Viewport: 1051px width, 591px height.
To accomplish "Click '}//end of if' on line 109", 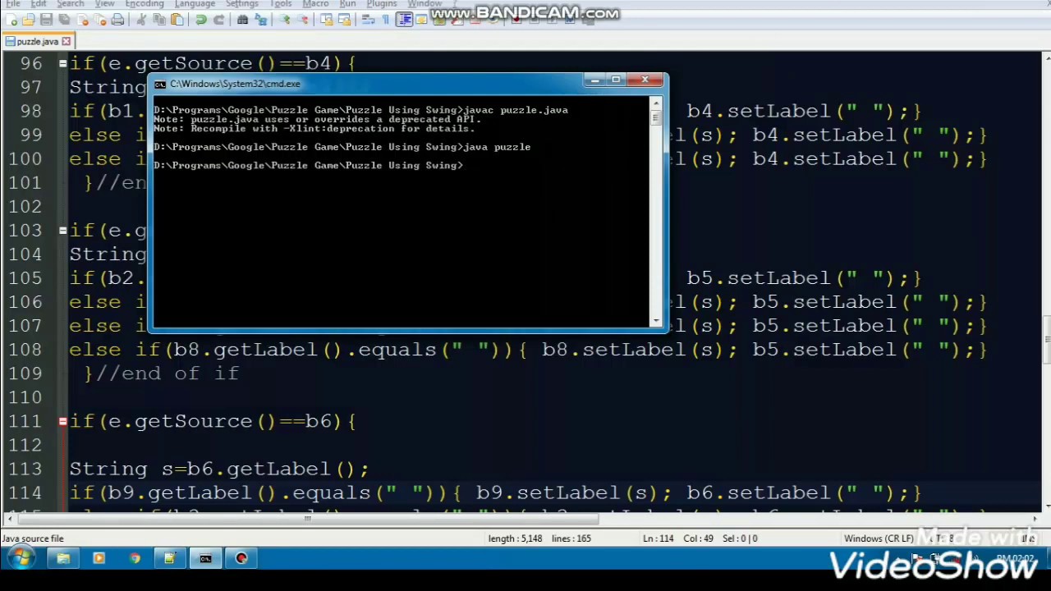I will point(162,373).
